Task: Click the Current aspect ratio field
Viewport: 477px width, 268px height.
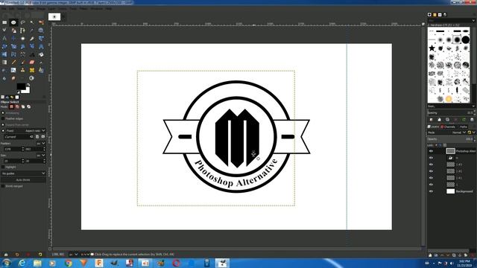Action: pos(18,137)
